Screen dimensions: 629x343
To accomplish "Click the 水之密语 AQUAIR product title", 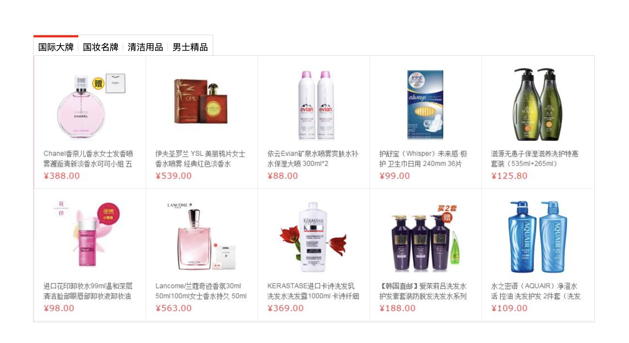I will (x=536, y=291).
